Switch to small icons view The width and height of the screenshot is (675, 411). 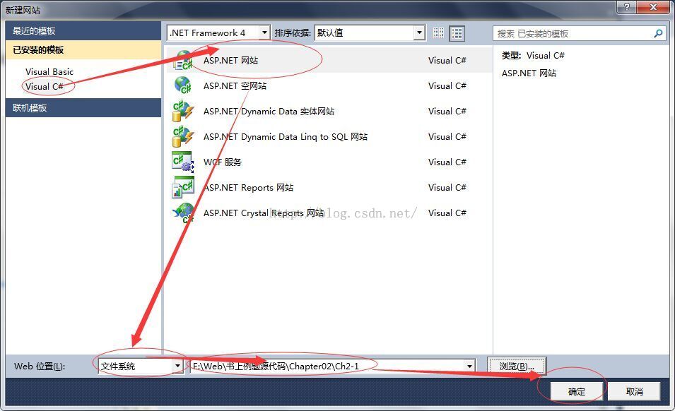(x=439, y=33)
